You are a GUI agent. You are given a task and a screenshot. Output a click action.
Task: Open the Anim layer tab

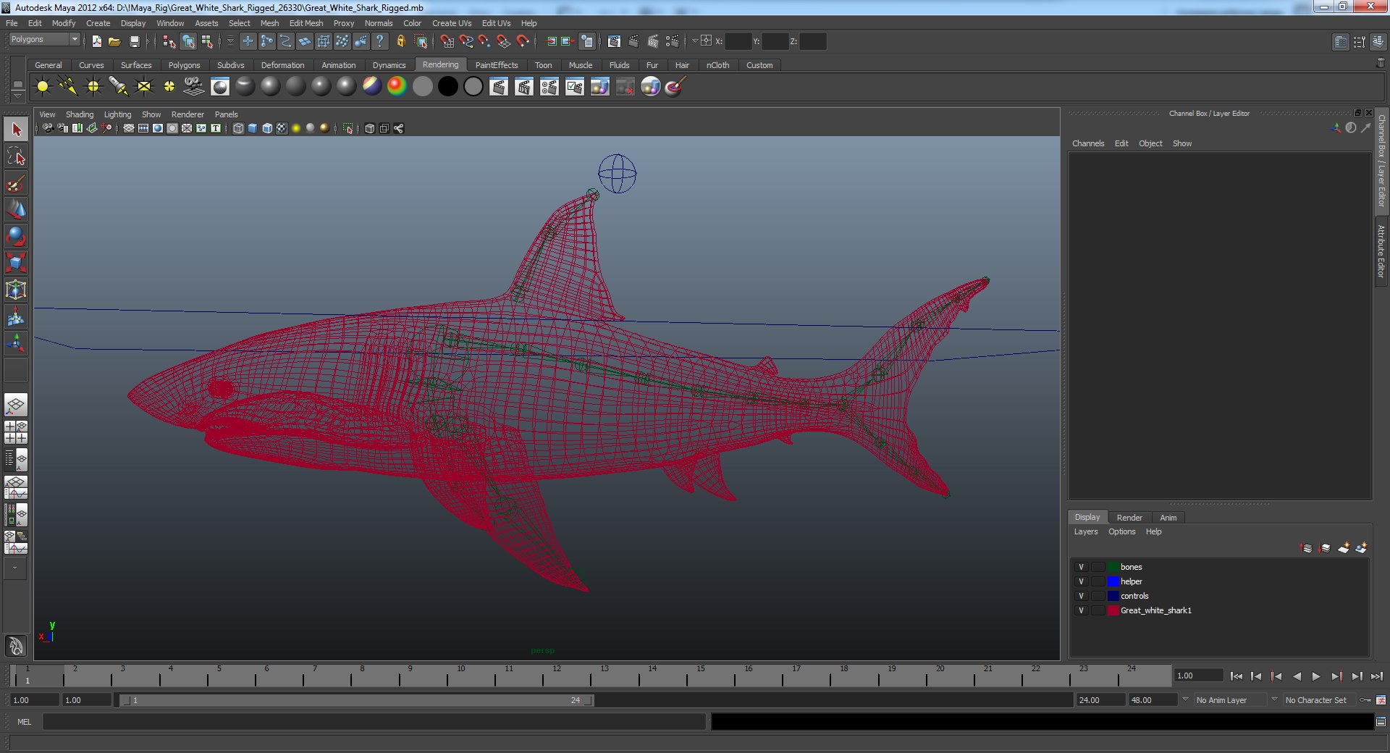[x=1168, y=518]
